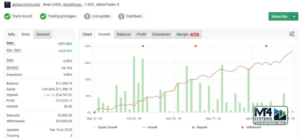Click the green deposit dot at Sep 12
The width and height of the screenshot is (302, 139).
[x=94, y=112]
